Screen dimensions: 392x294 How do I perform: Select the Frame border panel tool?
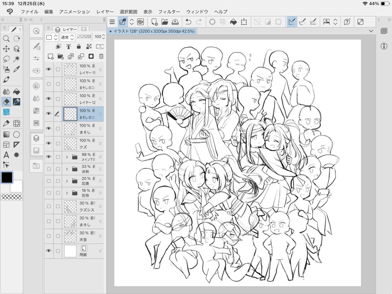coord(6,145)
